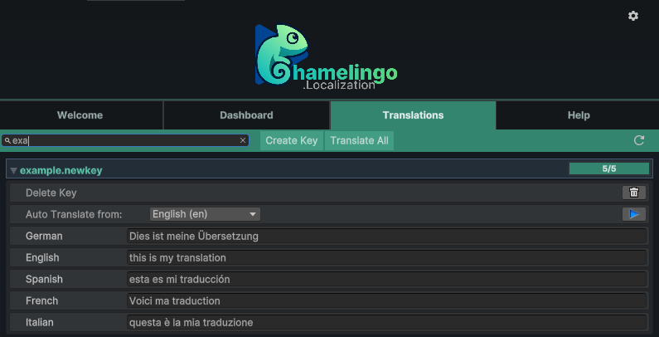Open the Auto Translate from language dropdown
Screen dimensions: 659x337
pos(205,214)
